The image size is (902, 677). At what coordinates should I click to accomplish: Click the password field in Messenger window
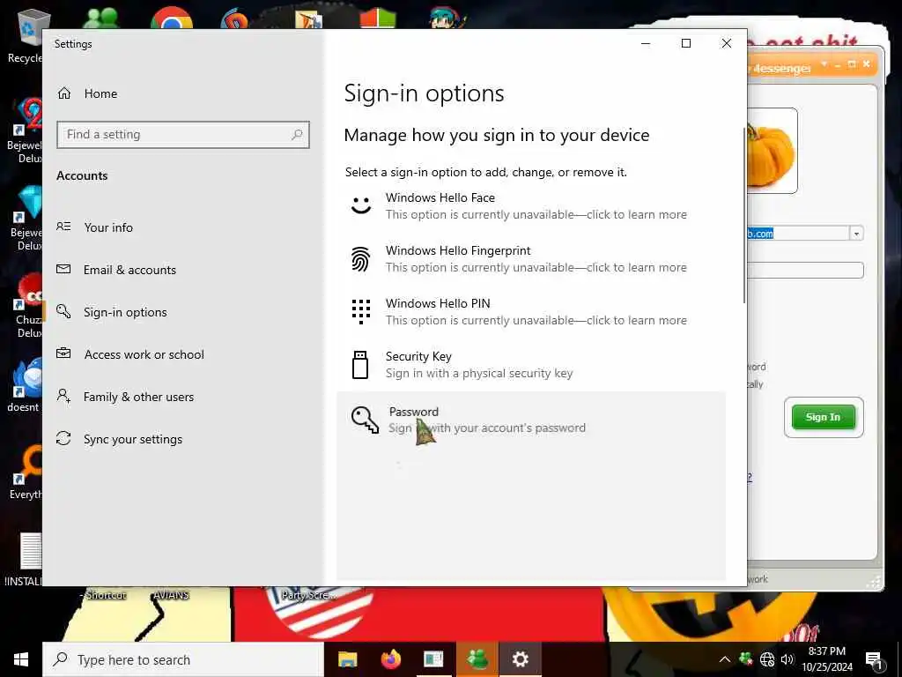[x=805, y=270]
